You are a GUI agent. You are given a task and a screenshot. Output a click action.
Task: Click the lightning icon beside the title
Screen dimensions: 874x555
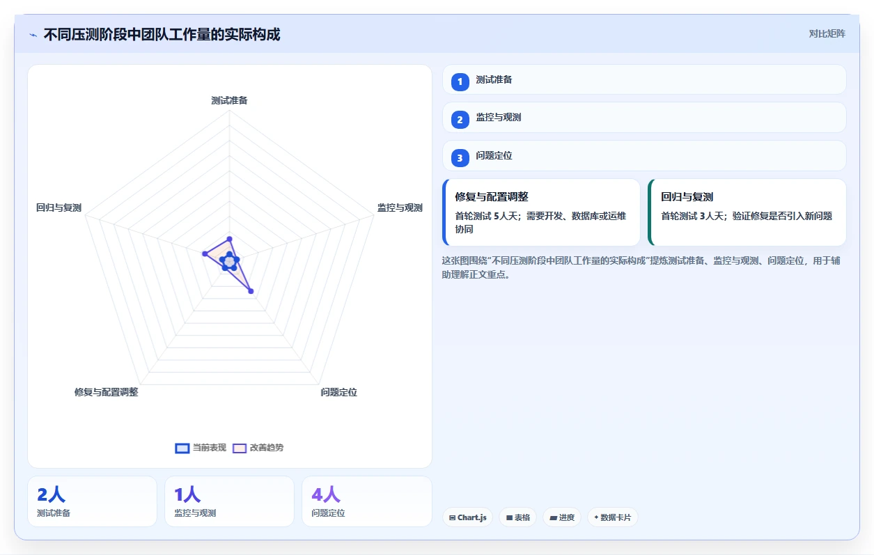point(33,35)
